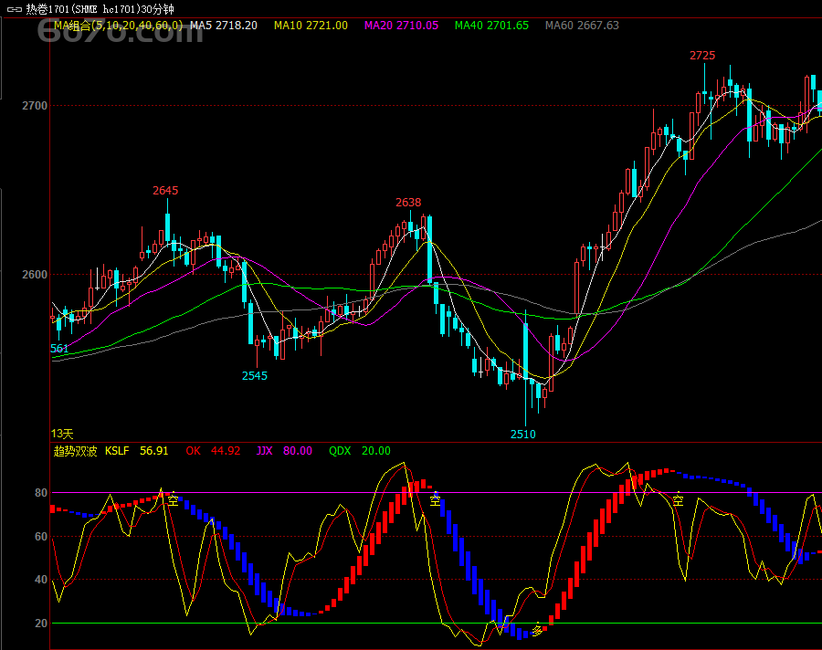Click the chain link icon beside chart title

13,9
